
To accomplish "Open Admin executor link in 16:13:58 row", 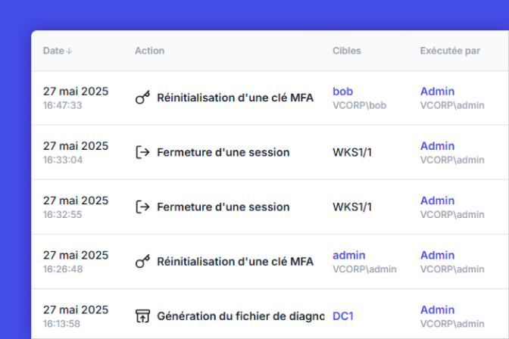I will click(437, 309).
